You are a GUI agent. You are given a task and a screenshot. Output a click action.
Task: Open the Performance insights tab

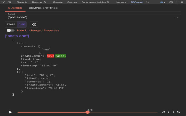[95, 2]
